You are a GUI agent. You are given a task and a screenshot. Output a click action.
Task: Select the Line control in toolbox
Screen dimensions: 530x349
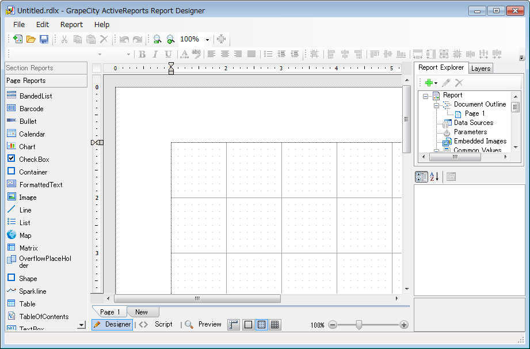[x=19, y=210]
